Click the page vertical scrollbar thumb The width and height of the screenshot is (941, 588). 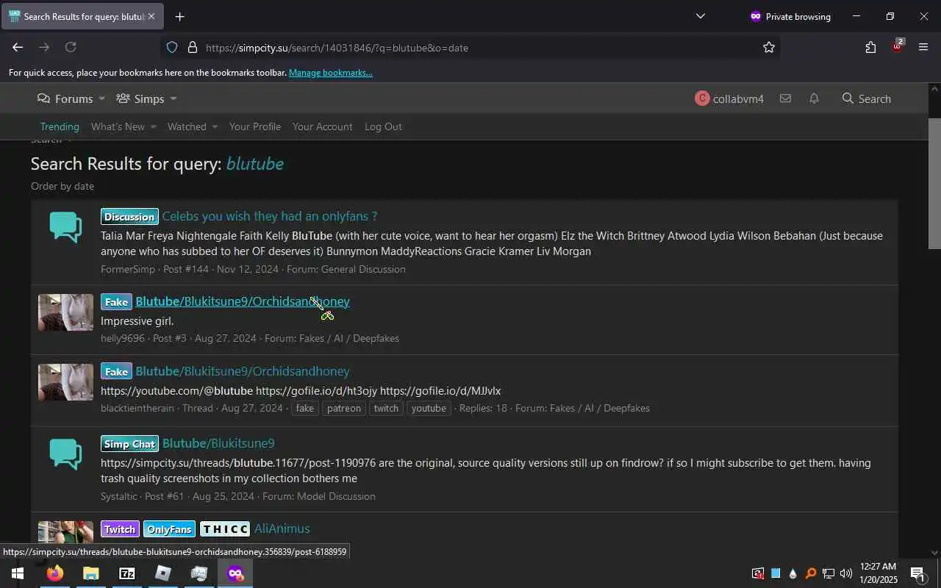pos(934,184)
